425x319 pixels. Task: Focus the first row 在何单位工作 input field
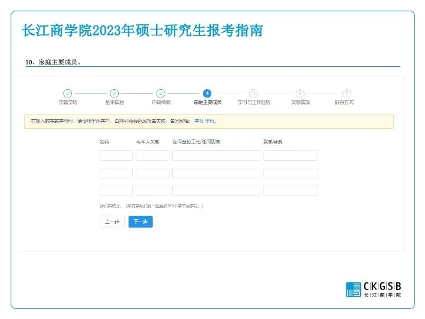(x=216, y=155)
